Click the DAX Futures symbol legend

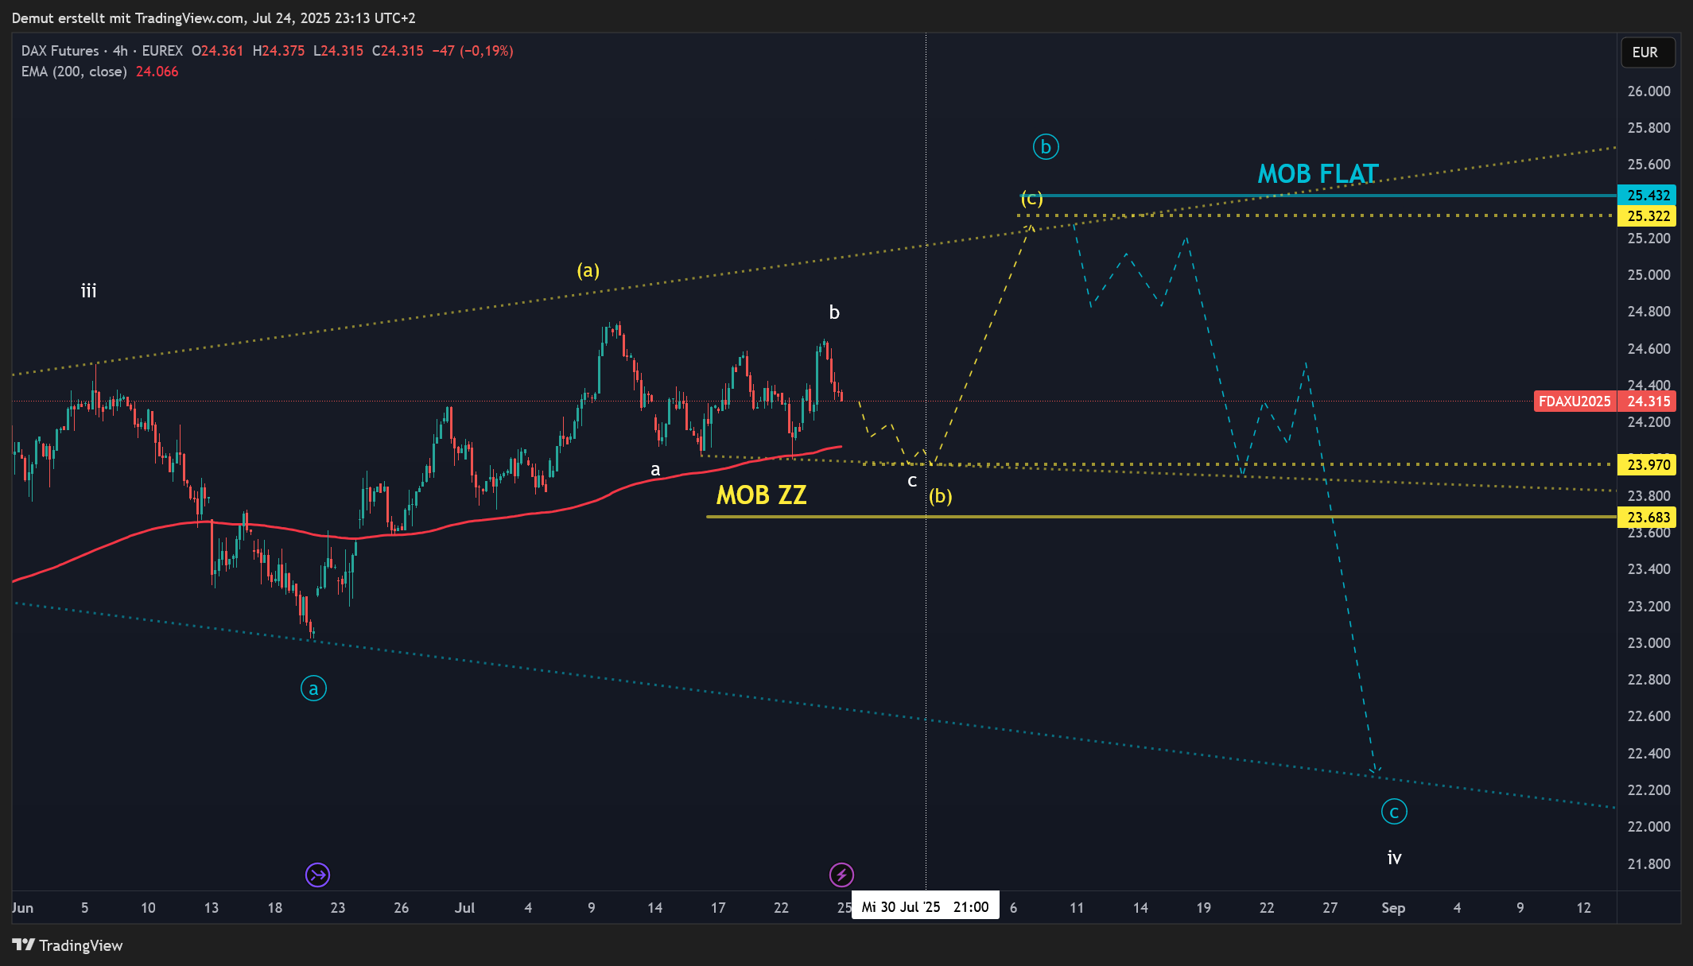(60, 51)
